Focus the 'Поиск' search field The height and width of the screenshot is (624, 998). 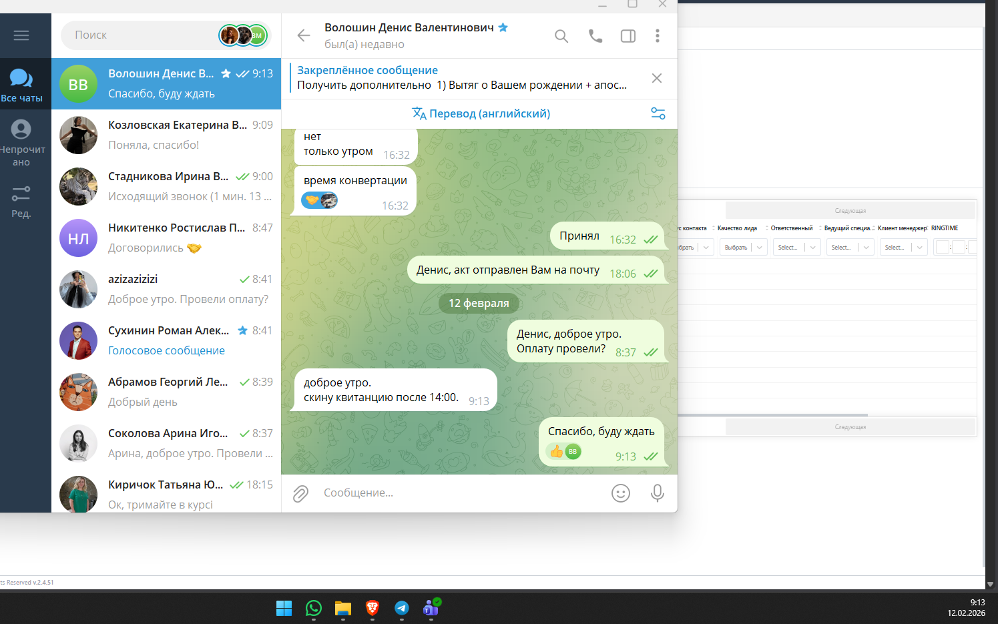[140, 35]
